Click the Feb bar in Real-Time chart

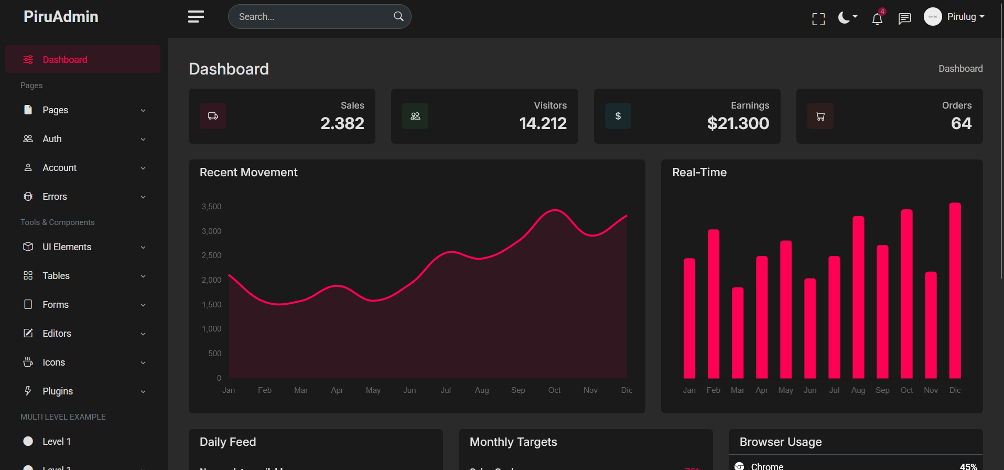[714, 304]
